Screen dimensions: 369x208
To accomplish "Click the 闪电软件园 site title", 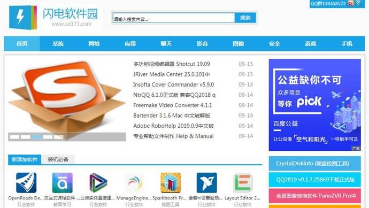I will click(x=70, y=13).
